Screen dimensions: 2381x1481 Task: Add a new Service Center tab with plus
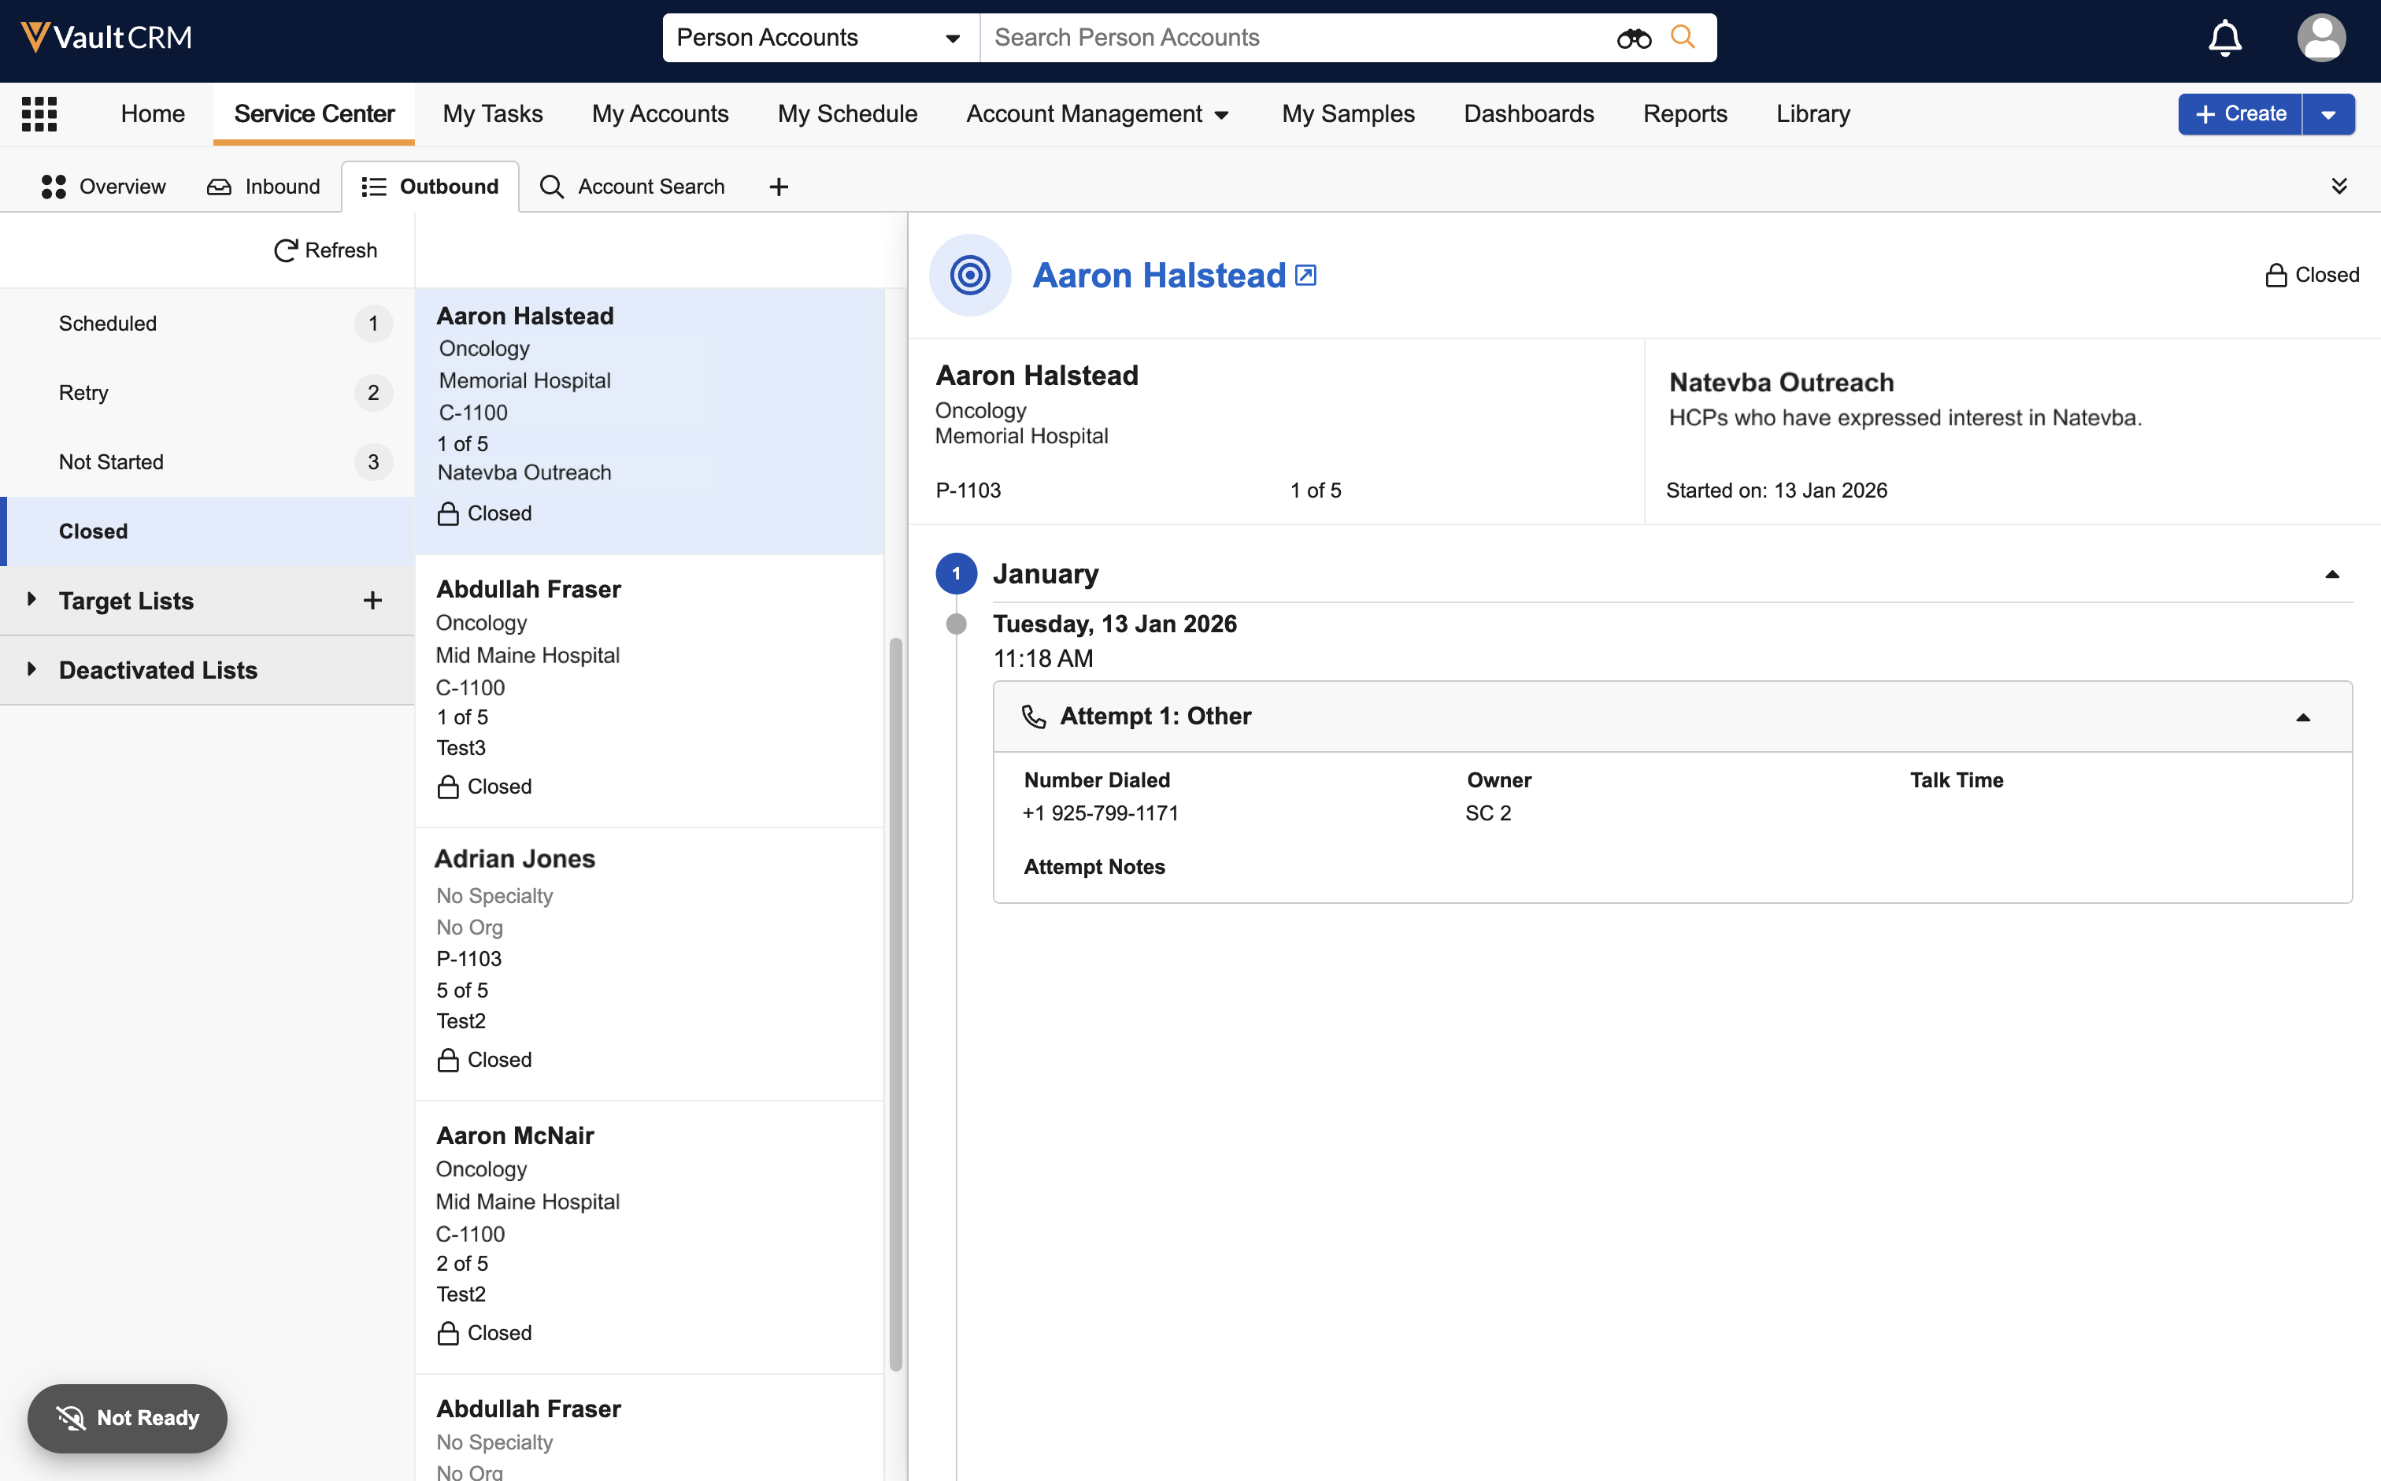(x=779, y=186)
